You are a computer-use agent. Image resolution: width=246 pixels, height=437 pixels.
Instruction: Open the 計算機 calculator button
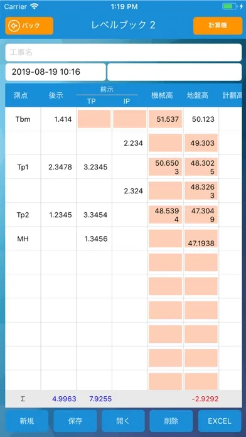218,26
